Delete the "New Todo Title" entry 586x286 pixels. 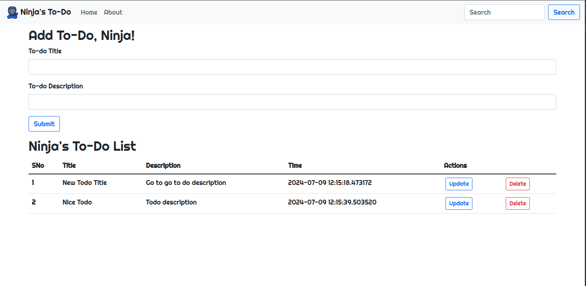pyautogui.click(x=517, y=184)
